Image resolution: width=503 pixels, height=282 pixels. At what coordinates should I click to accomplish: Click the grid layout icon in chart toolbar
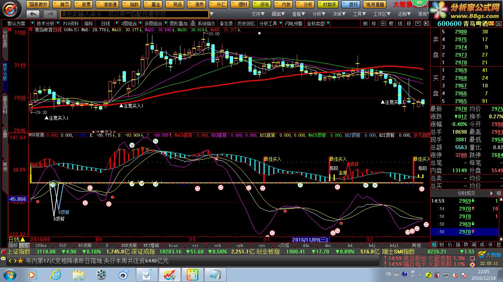pos(383,23)
